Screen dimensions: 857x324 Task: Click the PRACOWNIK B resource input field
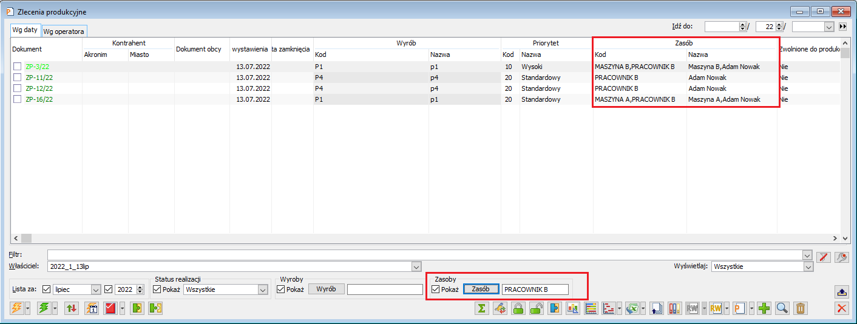tap(535, 289)
